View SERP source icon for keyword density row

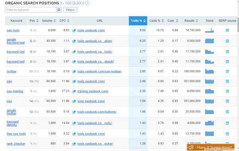pos(227,123)
